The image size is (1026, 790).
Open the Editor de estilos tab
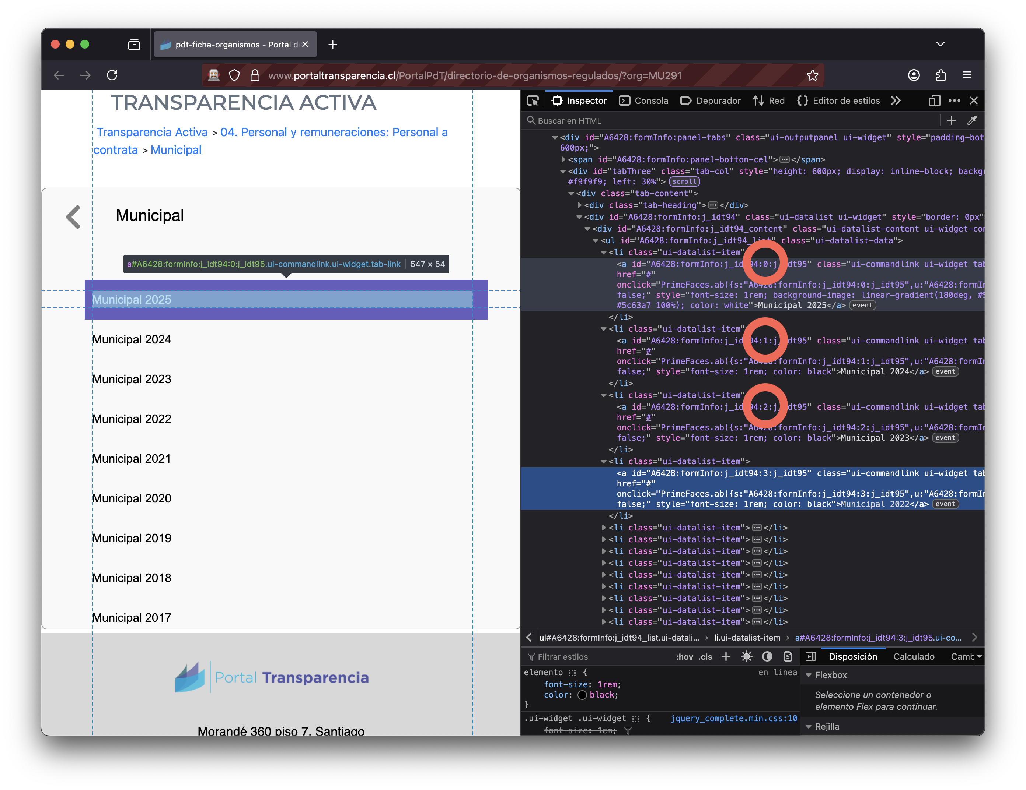838,101
